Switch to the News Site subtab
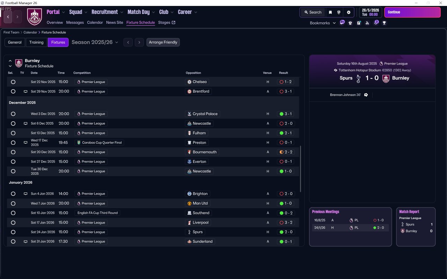The width and height of the screenshot is (447, 279). [x=115, y=23]
